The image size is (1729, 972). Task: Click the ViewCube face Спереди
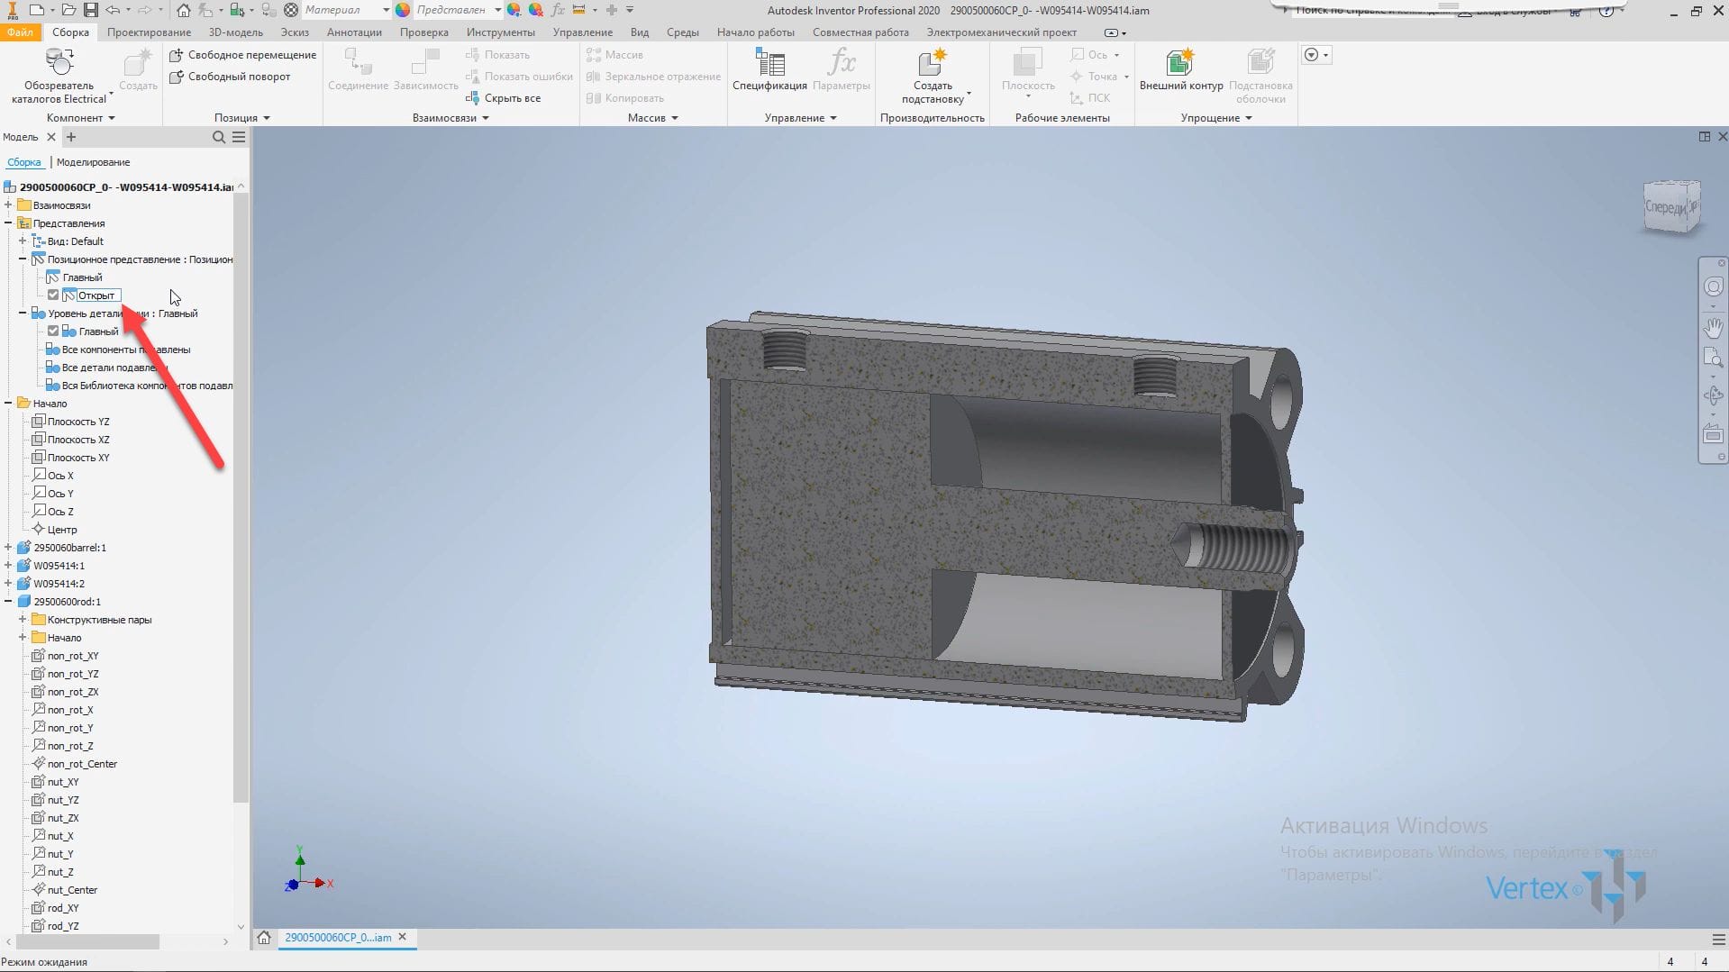coord(1667,207)
